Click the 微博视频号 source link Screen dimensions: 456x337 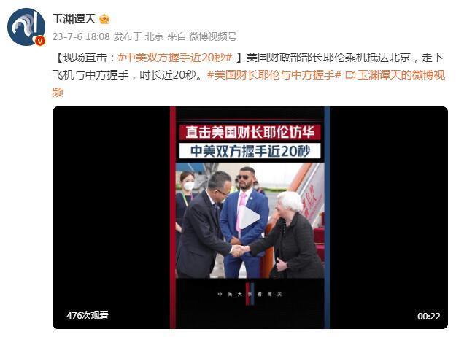pyautogui.click(x=213, y=36)
